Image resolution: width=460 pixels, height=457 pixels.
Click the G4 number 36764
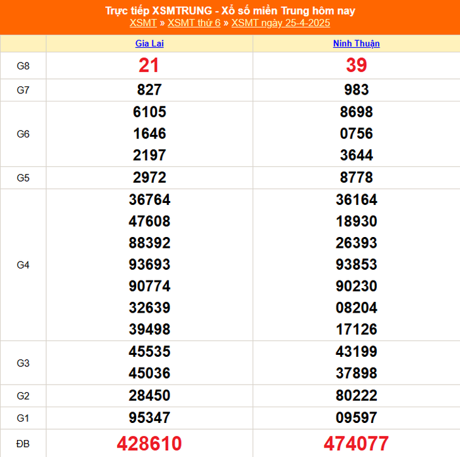(149, 200)
